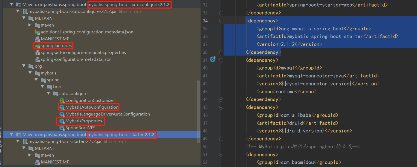Click the project tree vertical scrollbar
The width and height of the screenshot is (417, 167).
point(199,112)
